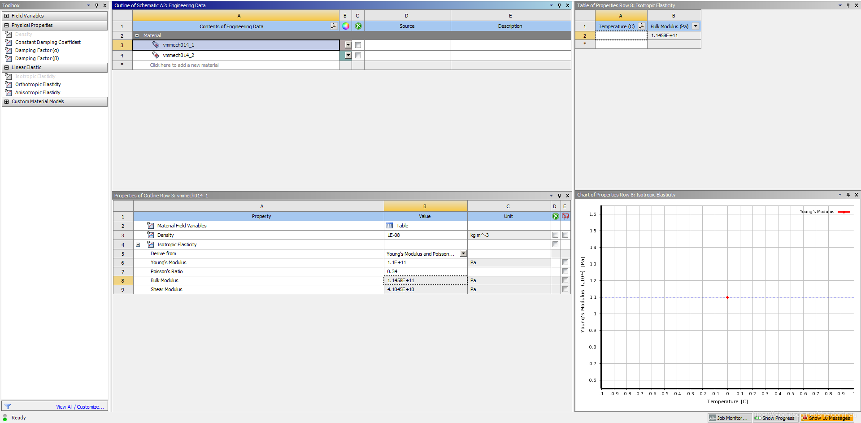Toggle the Isotropic Elasticity suppression checkbox
This screenshot has height=423, width=861.
click(x=555, y=244)
